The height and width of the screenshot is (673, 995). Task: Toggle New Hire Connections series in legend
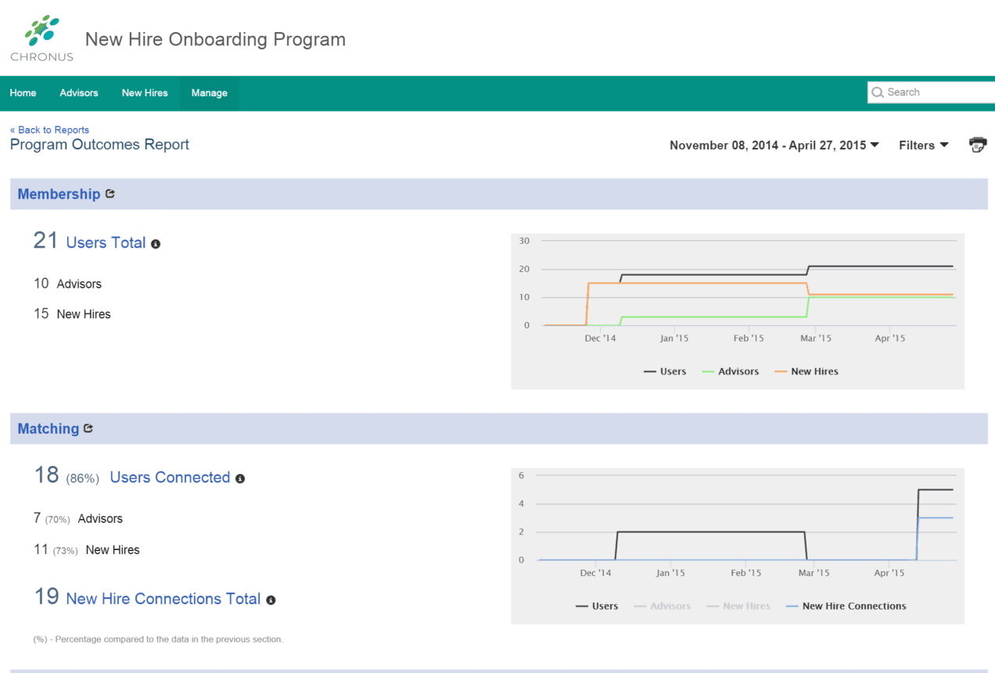click(846, 606)
